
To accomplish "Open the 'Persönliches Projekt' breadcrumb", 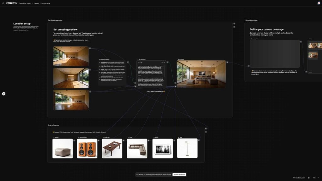I will (x=25, y=3).
